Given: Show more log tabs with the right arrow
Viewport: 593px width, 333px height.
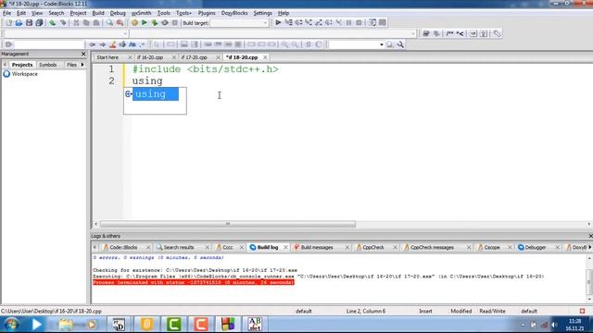Looking at the screenshot, I should tap(589, 247).
